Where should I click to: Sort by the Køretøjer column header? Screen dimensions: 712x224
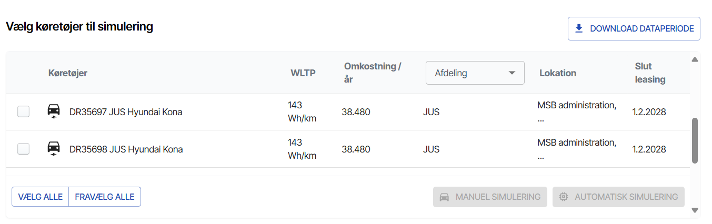(x=68, y=73)
